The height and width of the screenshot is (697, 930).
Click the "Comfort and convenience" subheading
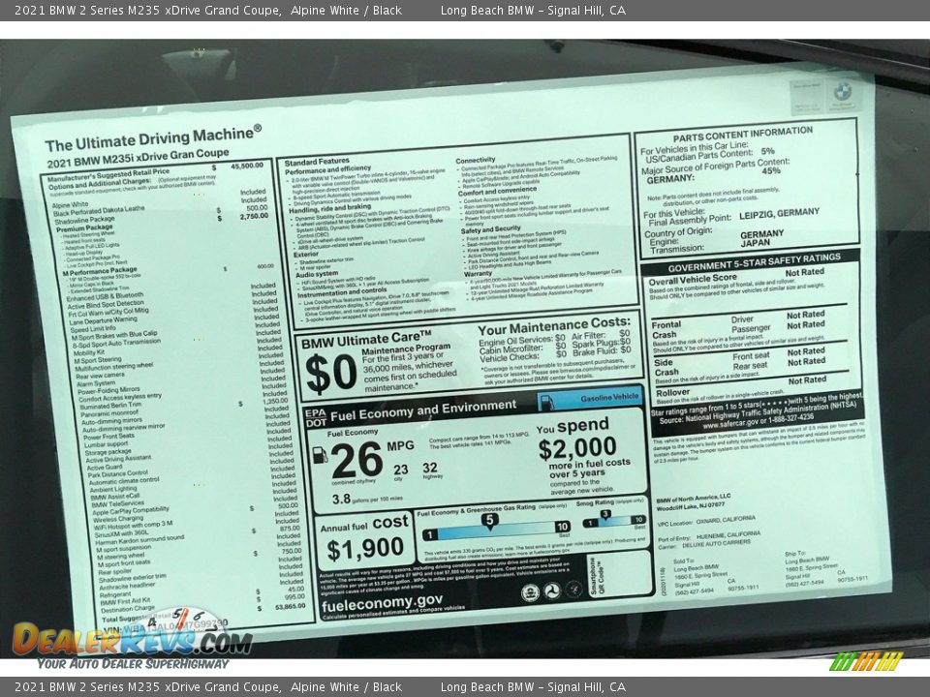click(497, 192)
